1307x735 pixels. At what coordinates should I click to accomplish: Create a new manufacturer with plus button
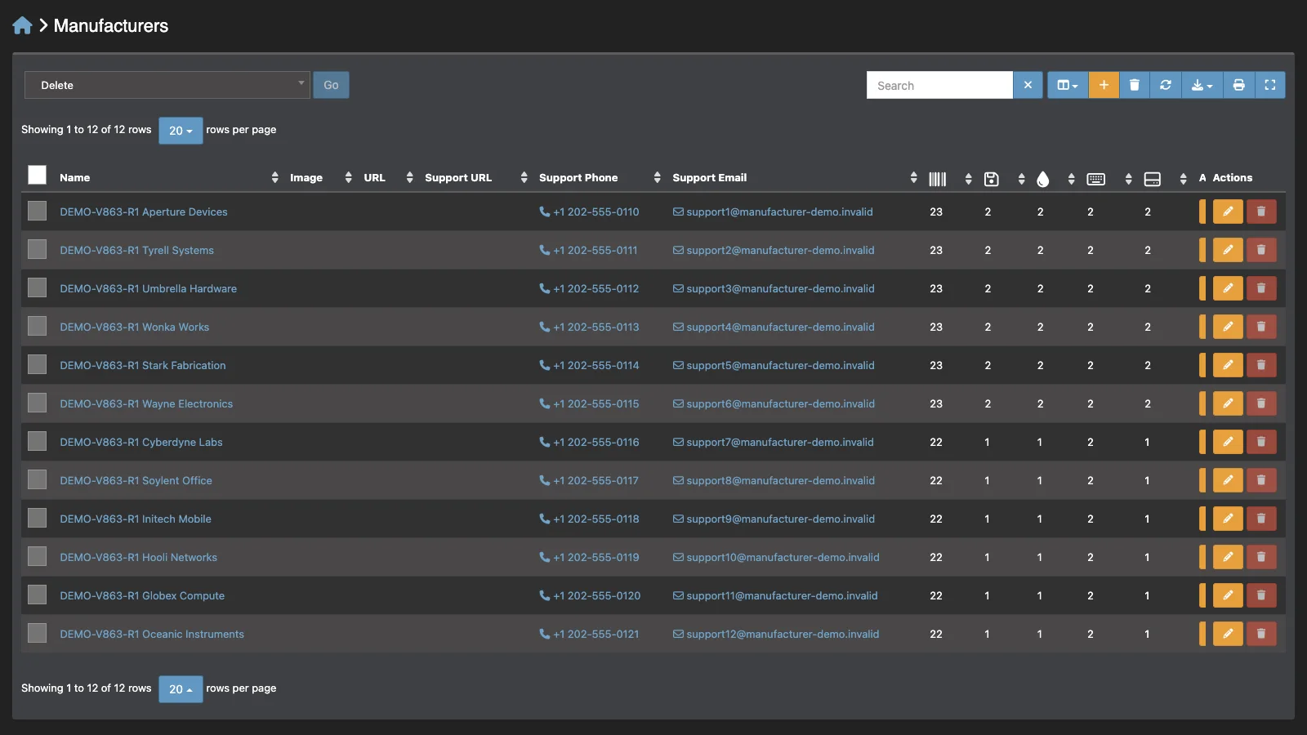[x=1104, y=85]
